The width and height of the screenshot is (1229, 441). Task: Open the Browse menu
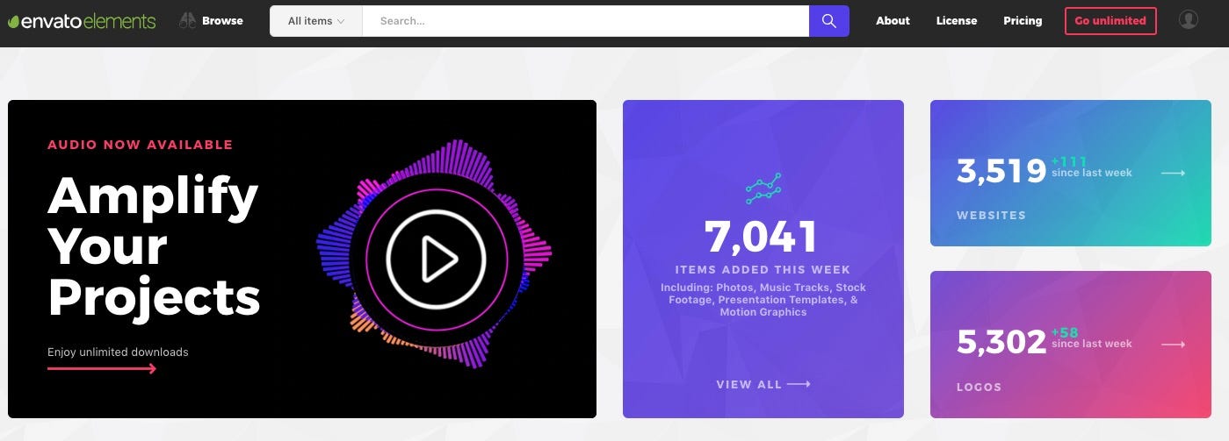(211, 20)
